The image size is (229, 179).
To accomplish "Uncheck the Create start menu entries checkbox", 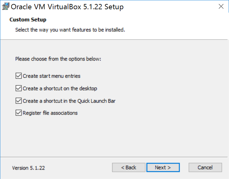I will (x=19, y=76).
